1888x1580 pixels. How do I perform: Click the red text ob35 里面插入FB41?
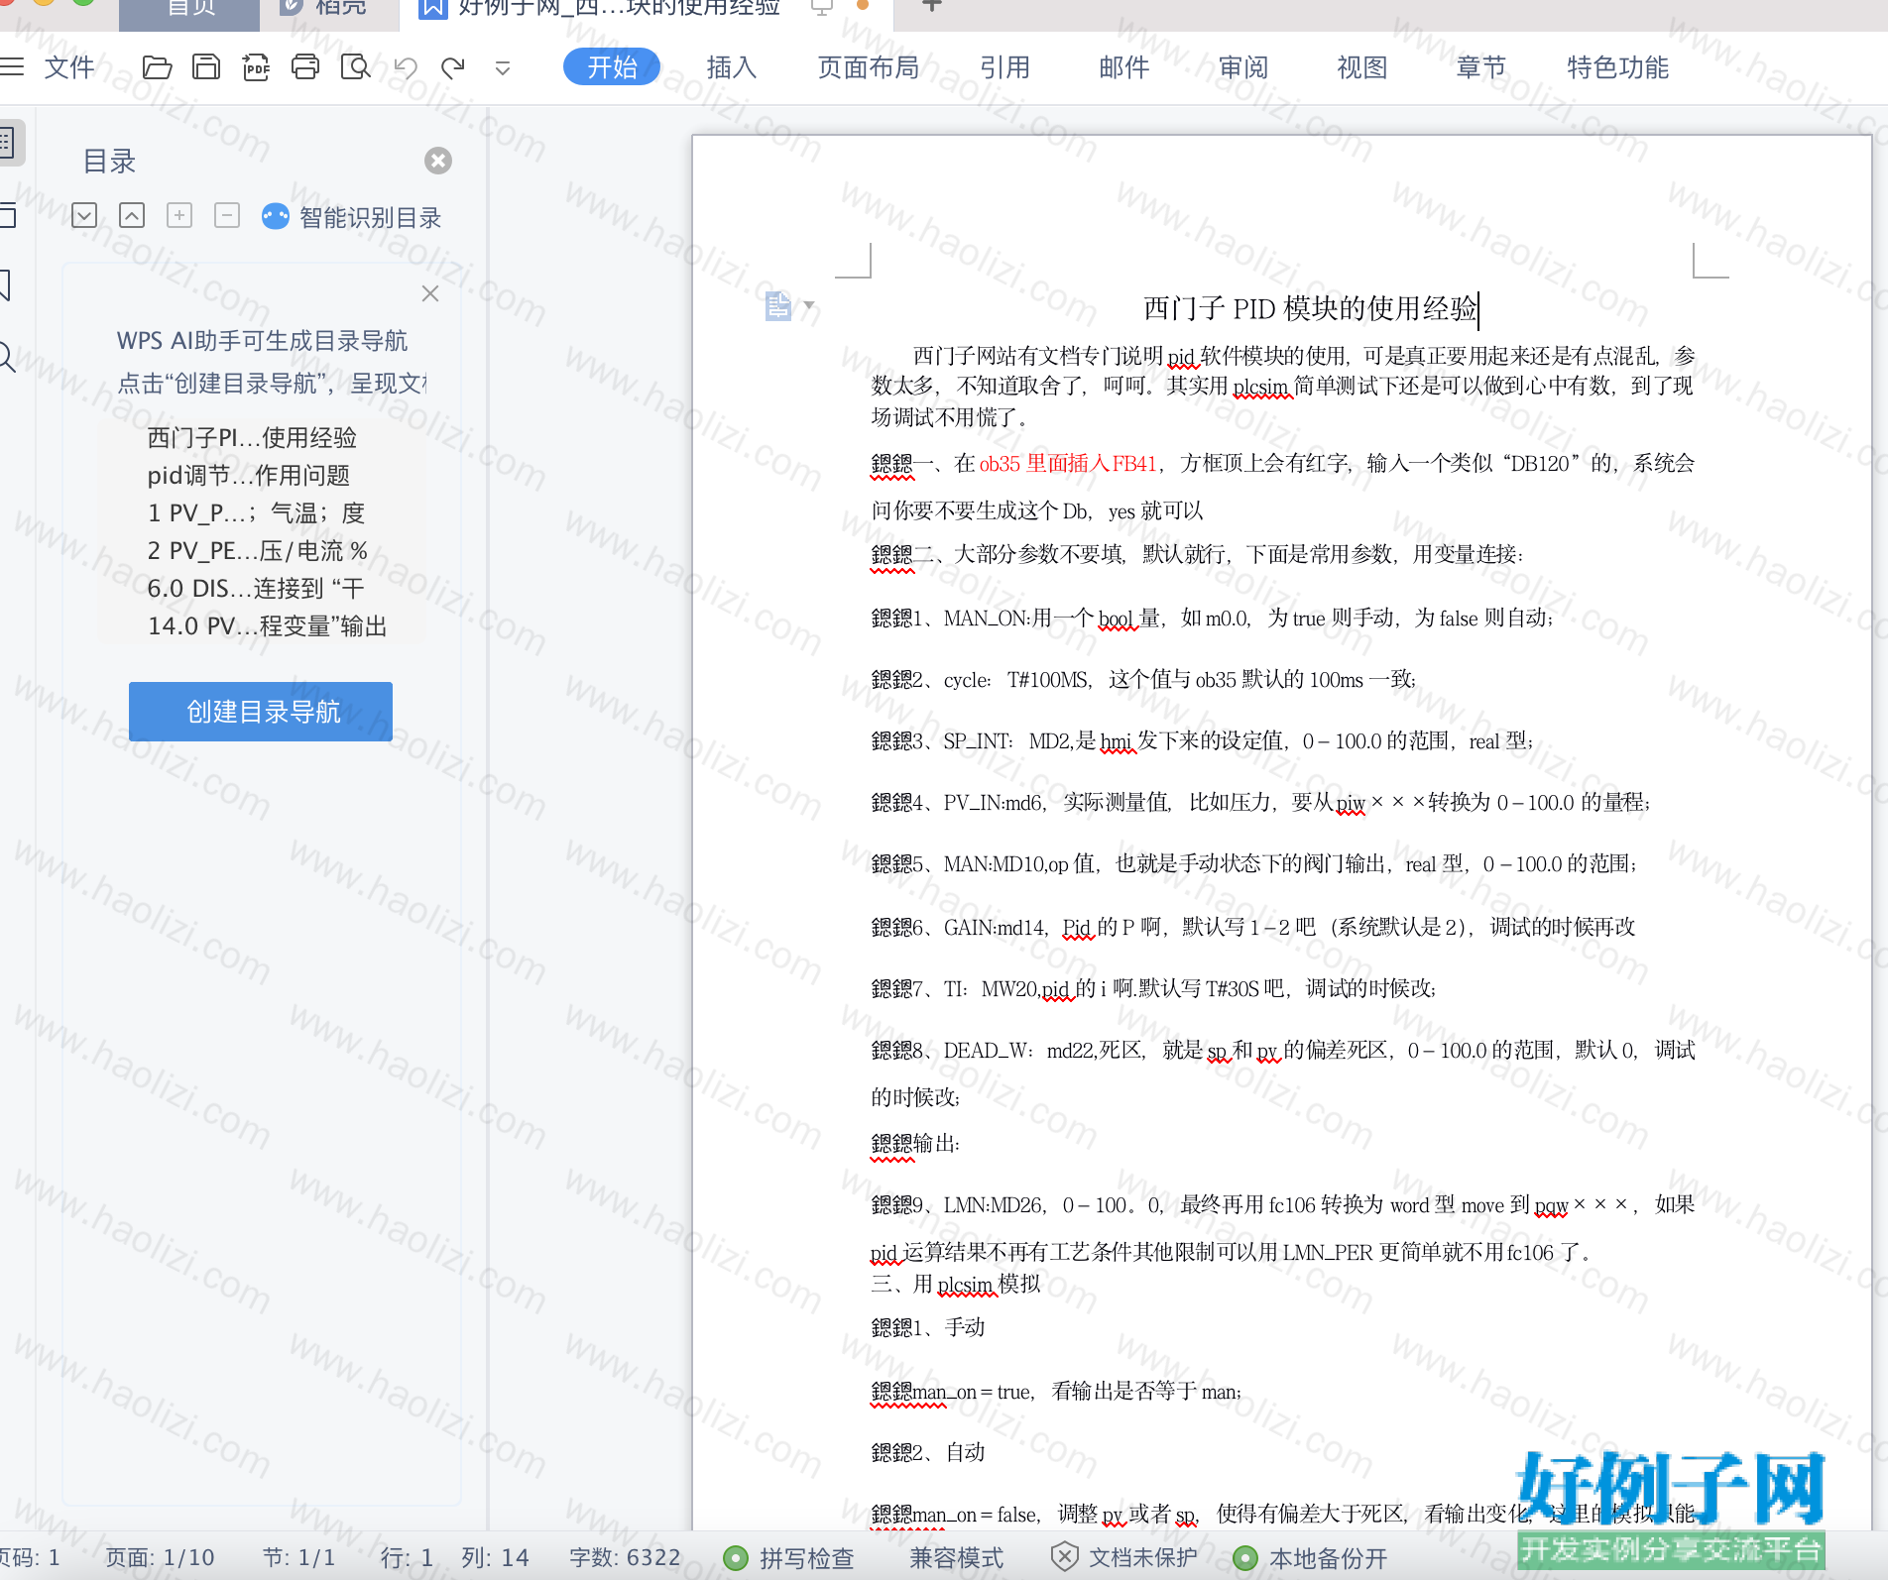coord(1068,463)
